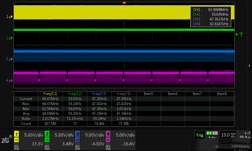Click the channel 2 ground level marker
This screenshot has width=252, height=151.
(x=9, y=38)
